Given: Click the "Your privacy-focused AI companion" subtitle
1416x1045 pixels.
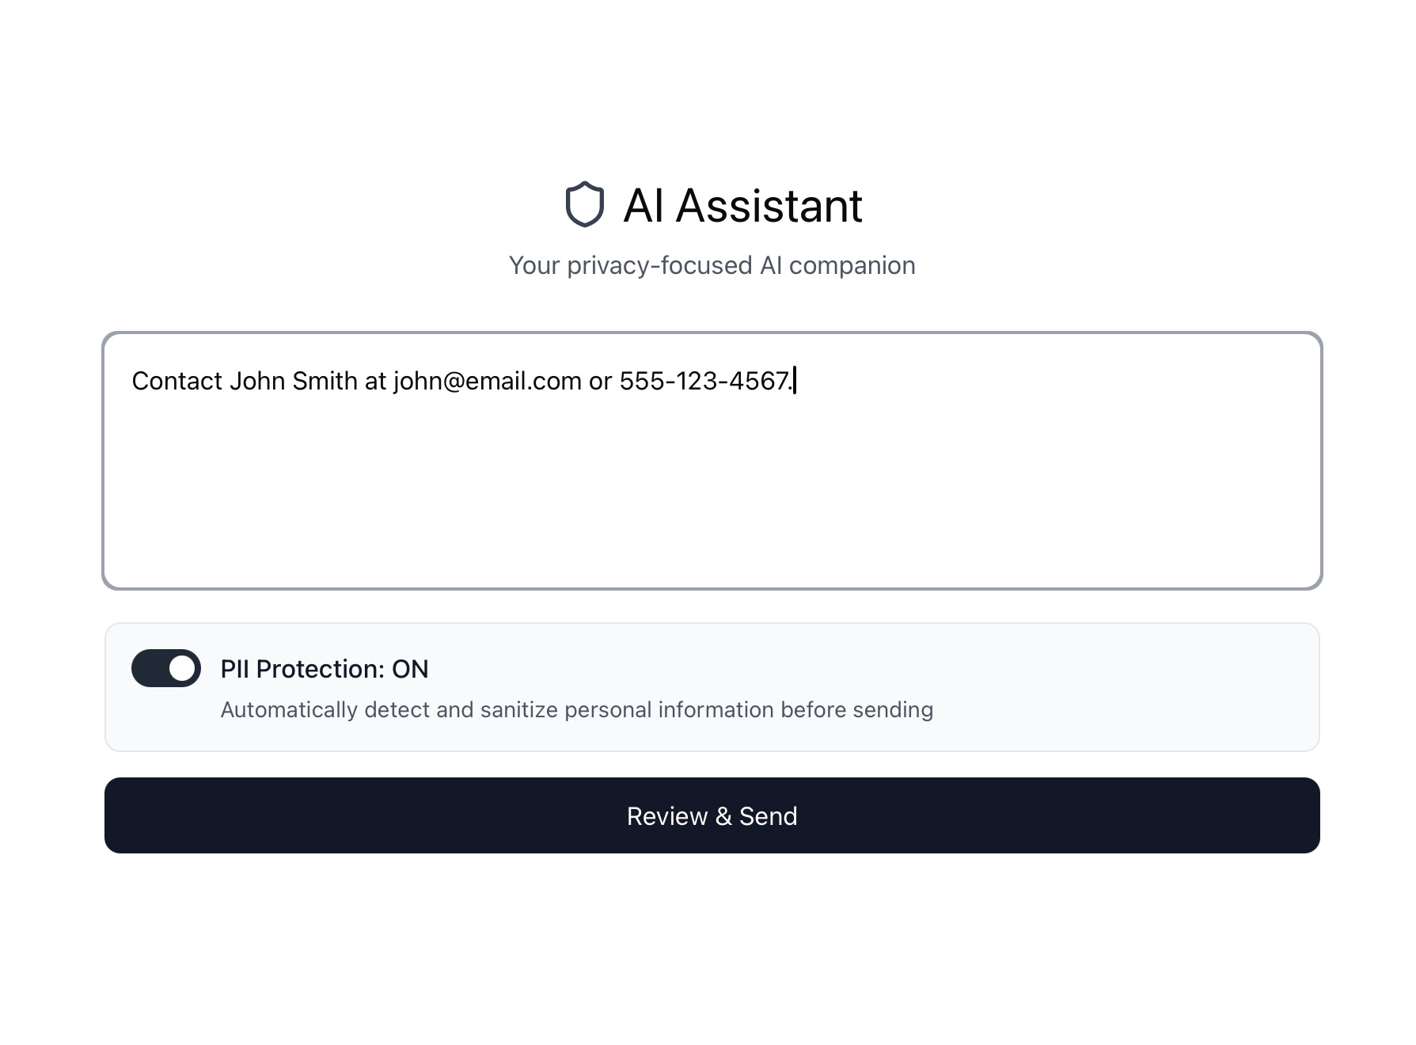Looking at the screenshot, I should click(712, 265).
